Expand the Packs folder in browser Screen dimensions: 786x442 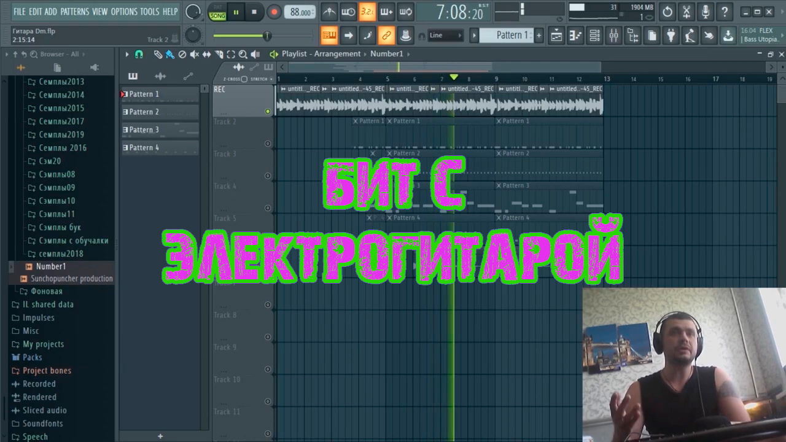(x=33, y=357)
